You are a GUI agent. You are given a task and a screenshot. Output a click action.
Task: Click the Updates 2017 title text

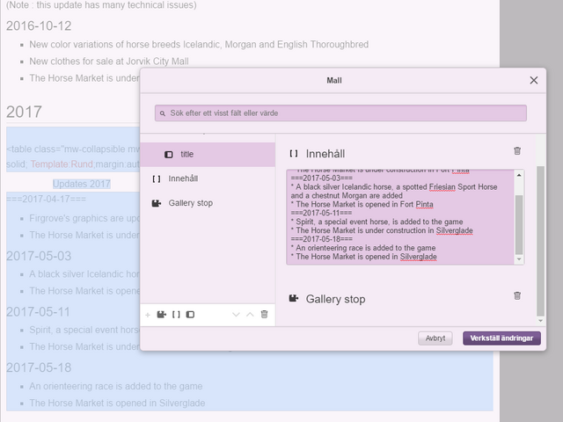(x=82, y=184)
